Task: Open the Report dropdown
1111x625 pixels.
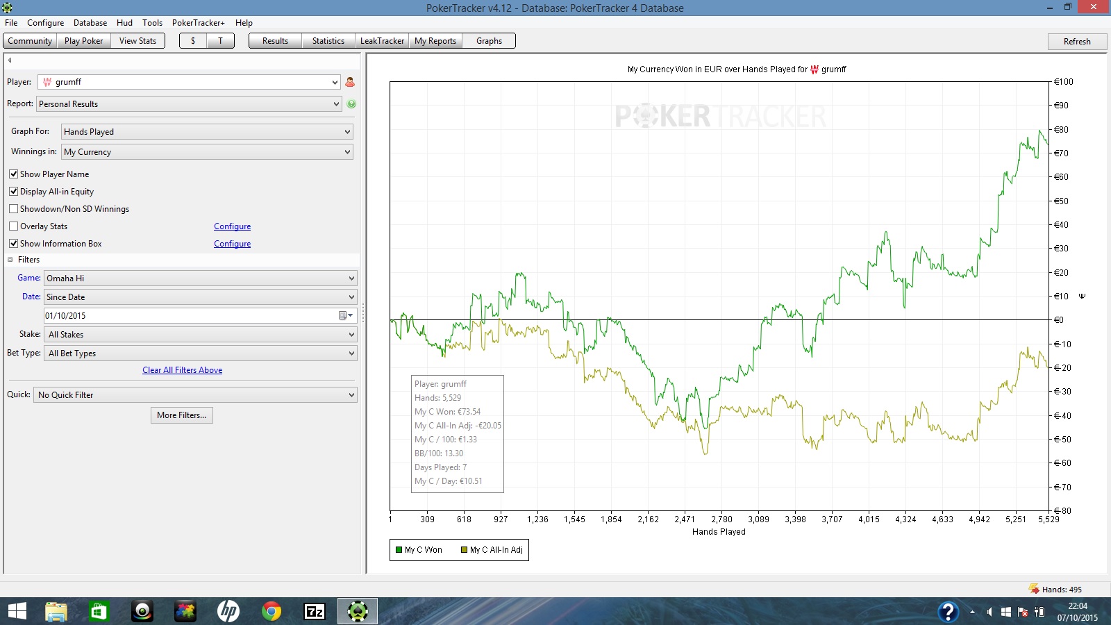Action: [189, 104]
